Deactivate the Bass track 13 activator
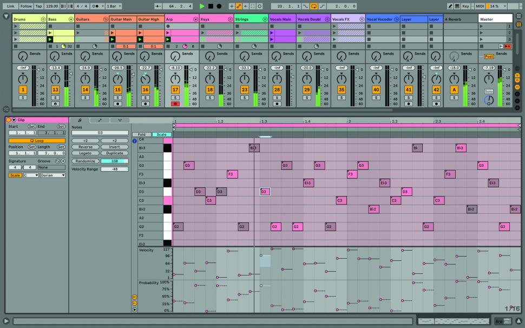The height and width of the screenshot is (328, 525). (55, 90)
